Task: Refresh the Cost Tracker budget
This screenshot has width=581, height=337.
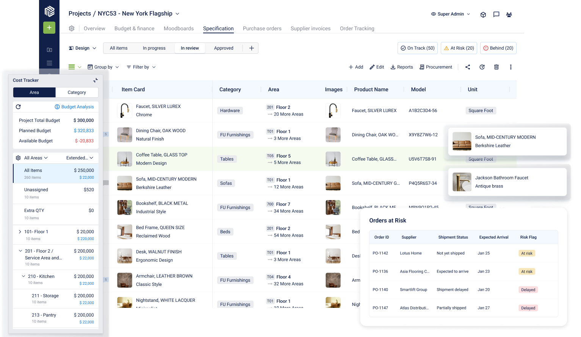Action: pos(18,107)
